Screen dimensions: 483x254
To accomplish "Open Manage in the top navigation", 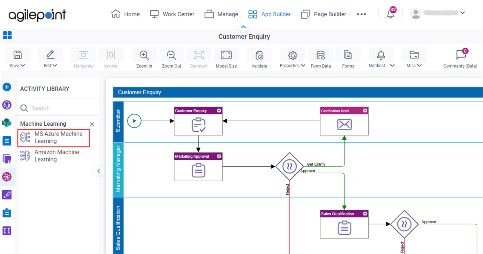I will [222, 14].
